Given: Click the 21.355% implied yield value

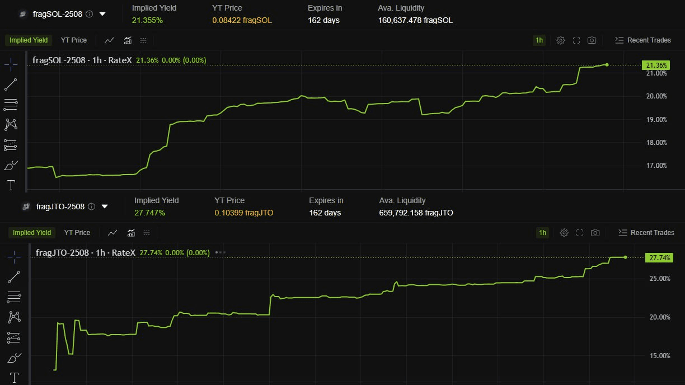Looking at the screenshot, I should pyautogui.click(x=147, y=20).
